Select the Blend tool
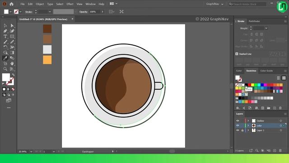Viewport: 289px width, 163px height. point(12,58)
